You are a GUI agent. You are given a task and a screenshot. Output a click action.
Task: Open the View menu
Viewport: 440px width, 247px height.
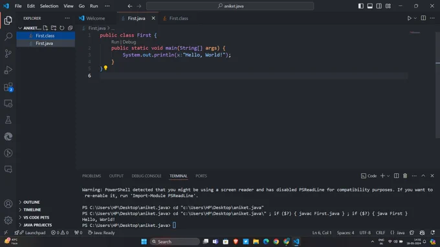pyautogui.click(x=68, y=6)
